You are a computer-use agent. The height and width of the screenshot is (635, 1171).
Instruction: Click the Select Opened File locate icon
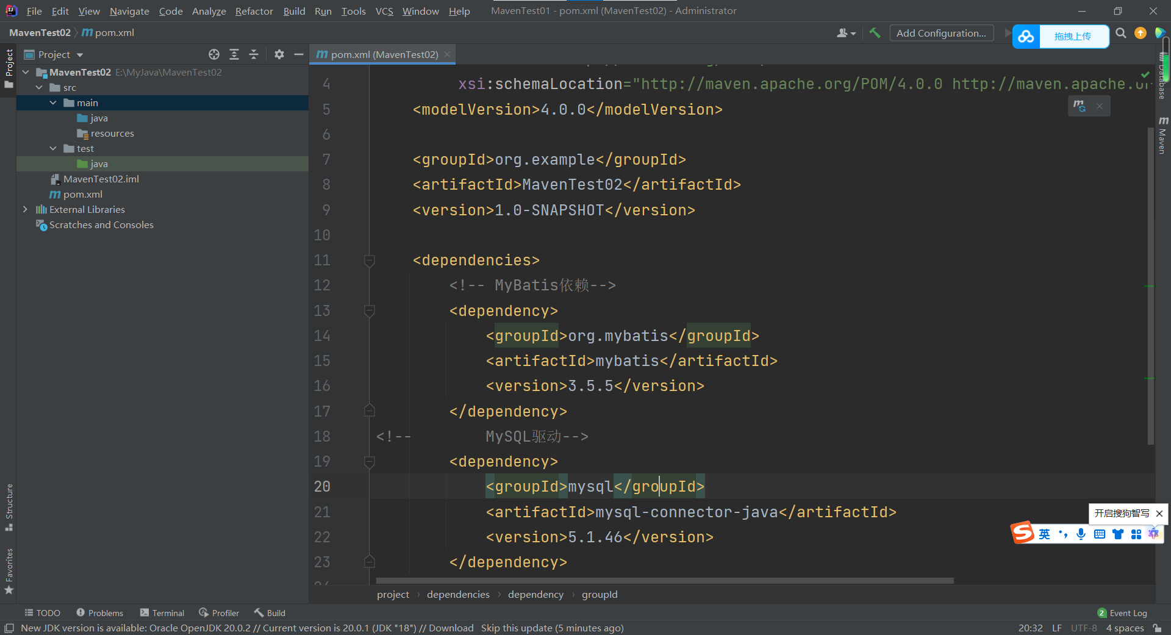tap(214, 54)
